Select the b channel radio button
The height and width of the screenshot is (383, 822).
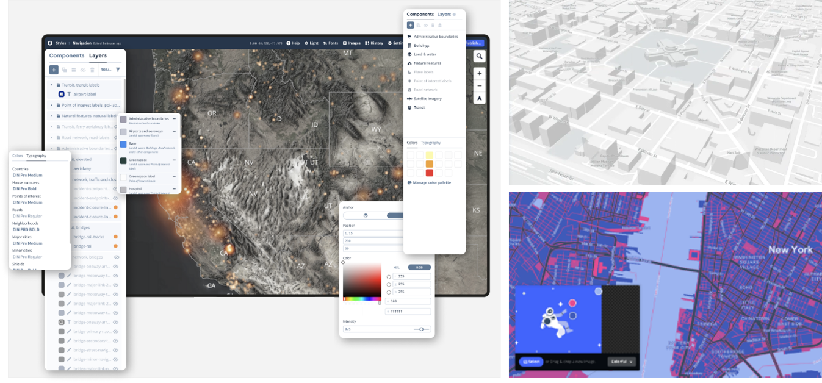pyautogui.click(x=389, y=292)
